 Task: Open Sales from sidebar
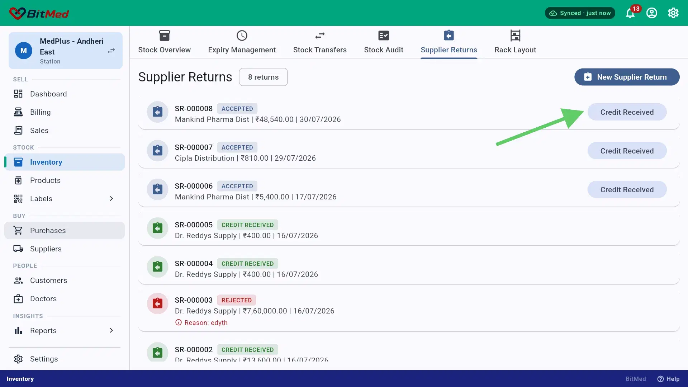point(65,131)
